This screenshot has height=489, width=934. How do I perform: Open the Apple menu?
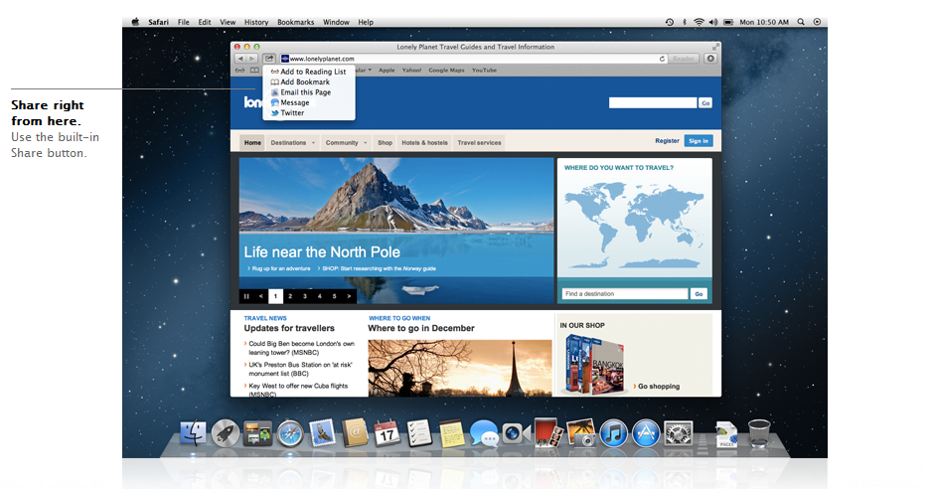tap(135, 22)
